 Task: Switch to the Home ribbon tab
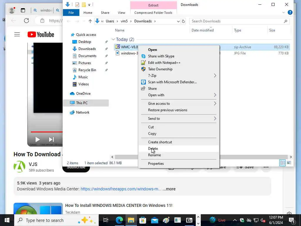click(88, 13)
